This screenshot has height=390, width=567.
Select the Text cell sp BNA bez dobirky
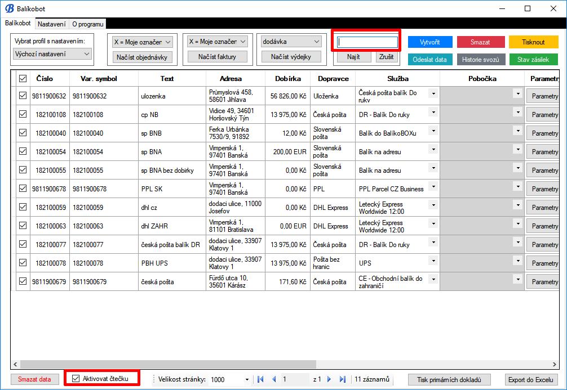point(172,170)
